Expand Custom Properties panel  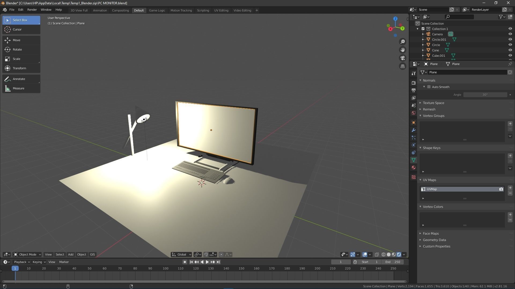(x=436, y=246)
